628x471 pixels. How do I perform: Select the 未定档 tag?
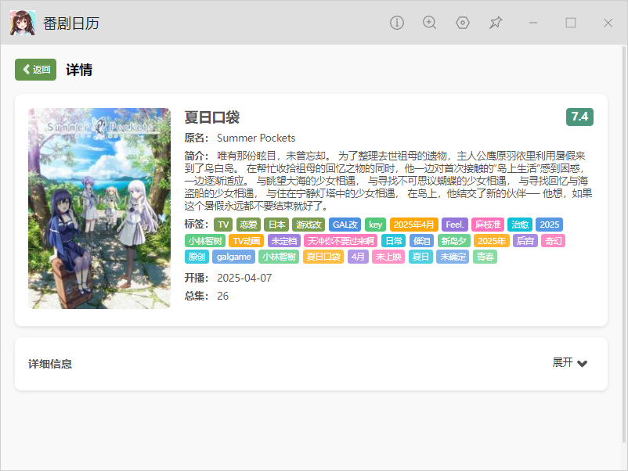pyautogui.click(x=284, y=241)
